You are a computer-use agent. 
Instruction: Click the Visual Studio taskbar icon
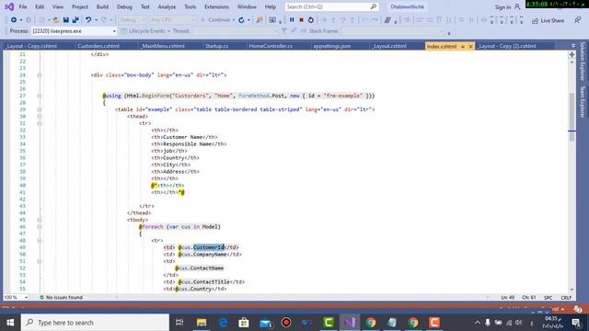click(x=350, y=323)
